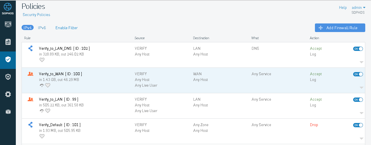Viewport: 371px width, 145px height.
Task: Click the Enable Filter link
Action: click(66, 28)
